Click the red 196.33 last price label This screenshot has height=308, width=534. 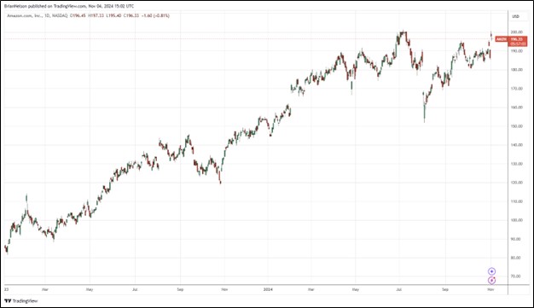(517, 39)
